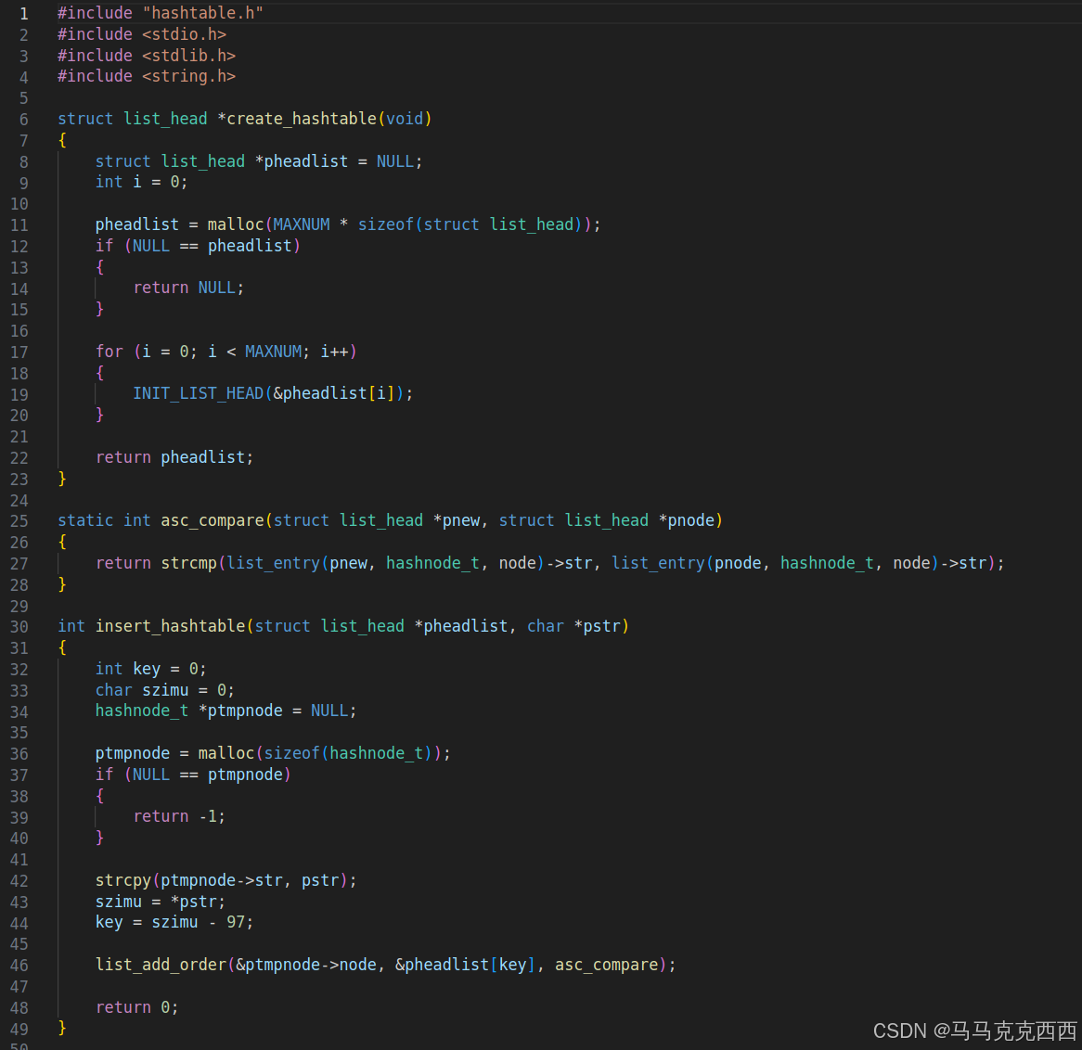Viewport: 1082px width, 1050px height.
Task: Click line number 5 in the gutter
Action: [23, 98]
